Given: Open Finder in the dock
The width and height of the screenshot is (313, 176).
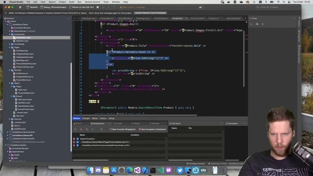Looking at the screenshot, I should click(x=90, y=170).
